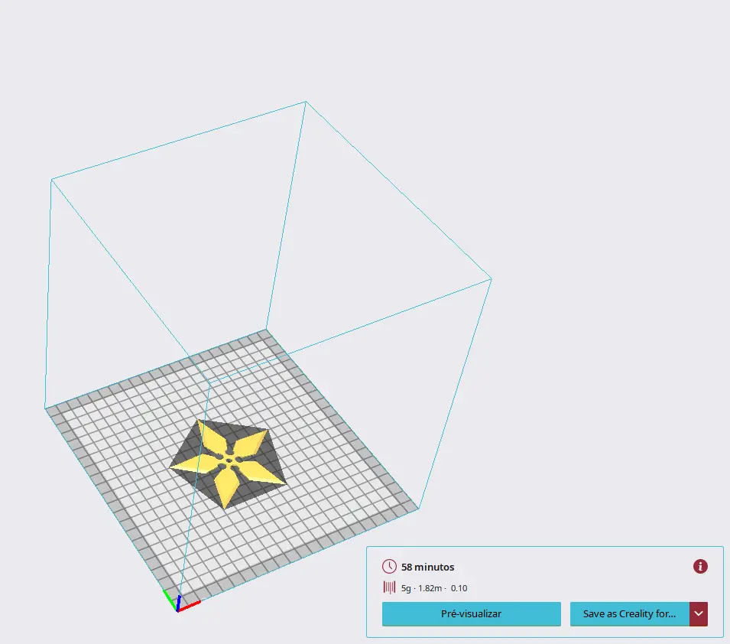Expand the save options dropdown arrow
730x644 pixels.
[x=699, y=613]
